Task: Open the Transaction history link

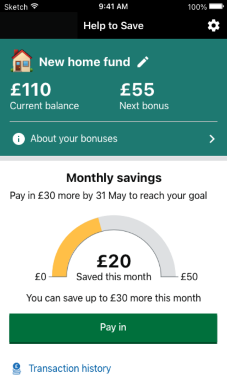Action: pos(70,368)
